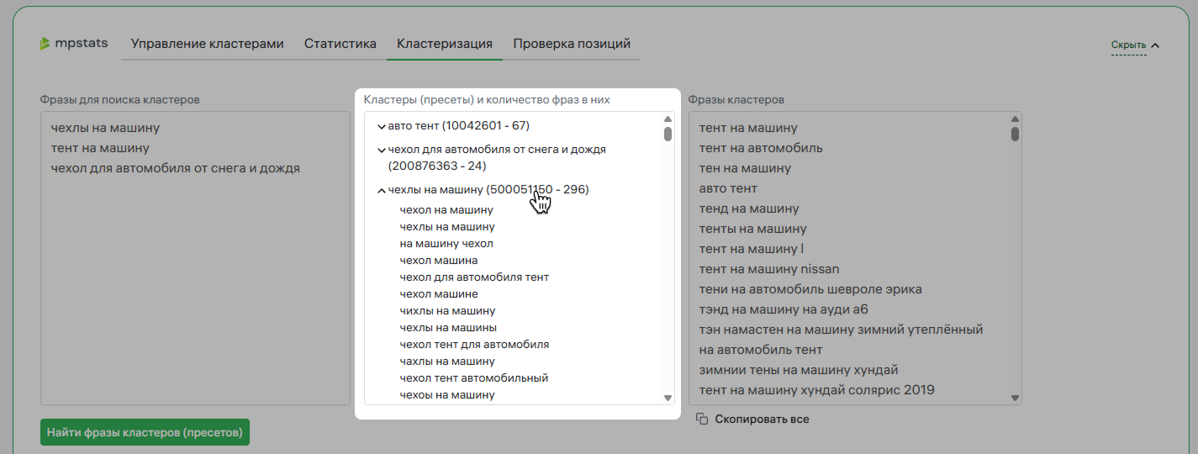Select the Кластеризация tab
This screenshot has width=1198, height=454.
coord(445,44)
